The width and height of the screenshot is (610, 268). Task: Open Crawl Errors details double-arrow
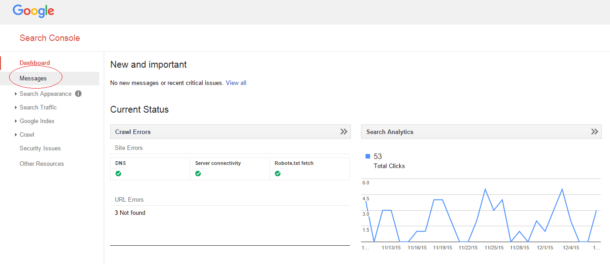(344, 132)
